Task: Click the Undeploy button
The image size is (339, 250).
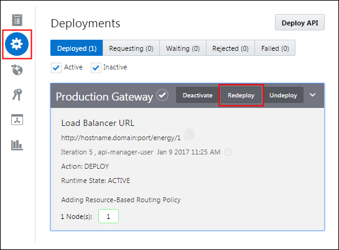Action: pyautogui.click(x=283, y=95)
